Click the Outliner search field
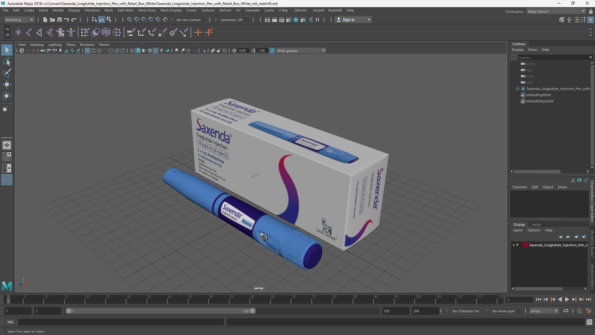595x335 pixels. click(555, 57)
